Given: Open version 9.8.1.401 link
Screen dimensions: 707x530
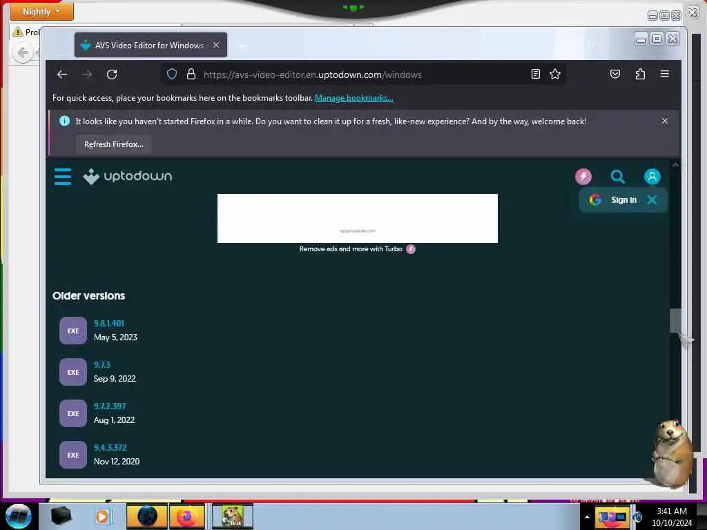Looking at the screenshot, I should click(x=108, y=323).
